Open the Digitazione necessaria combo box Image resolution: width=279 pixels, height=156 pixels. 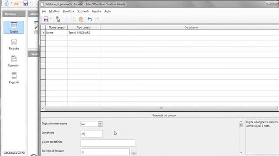tap(92, 124)
